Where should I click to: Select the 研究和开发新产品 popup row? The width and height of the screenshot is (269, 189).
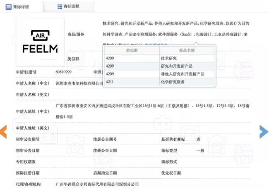[x=177, y=66]
